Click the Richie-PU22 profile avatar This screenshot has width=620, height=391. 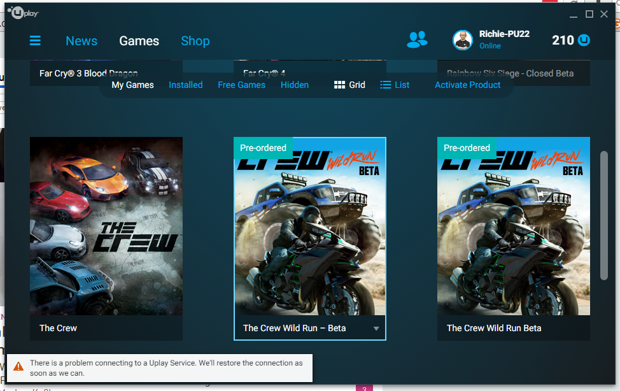[x=462, y=40]
